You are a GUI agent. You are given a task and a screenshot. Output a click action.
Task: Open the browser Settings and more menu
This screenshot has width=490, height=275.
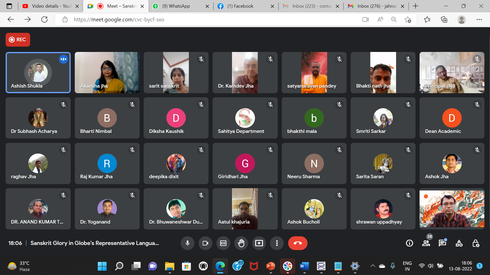click(x=479, y=19)
